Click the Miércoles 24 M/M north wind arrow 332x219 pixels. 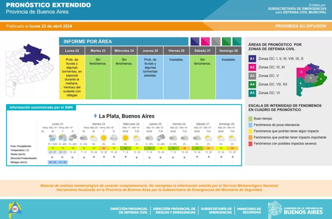point(126,157)
